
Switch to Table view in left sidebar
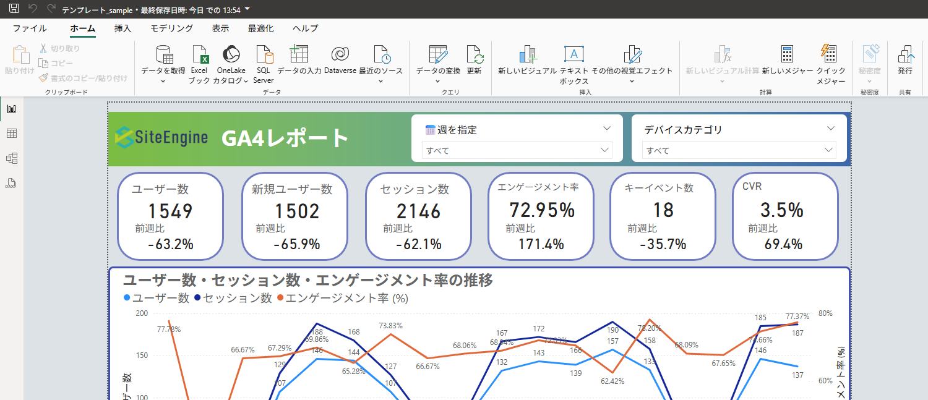12,134
